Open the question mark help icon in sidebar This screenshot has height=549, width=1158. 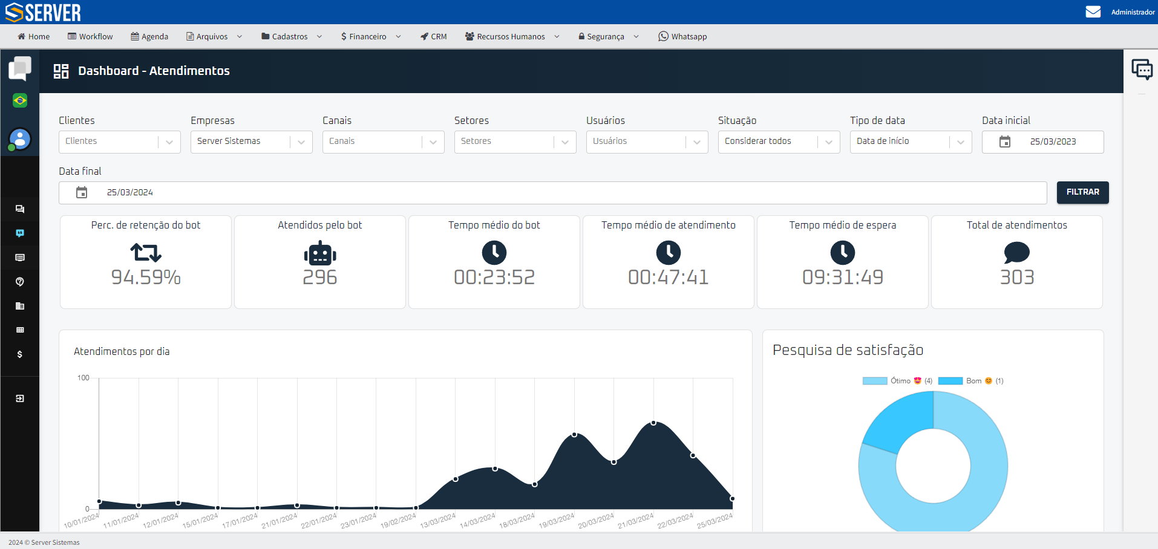(20, 282)
